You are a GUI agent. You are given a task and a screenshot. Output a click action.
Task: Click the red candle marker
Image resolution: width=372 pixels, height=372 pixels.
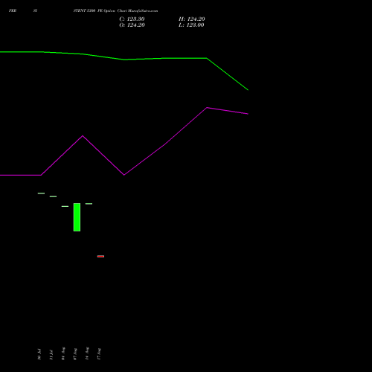[100, 256]
